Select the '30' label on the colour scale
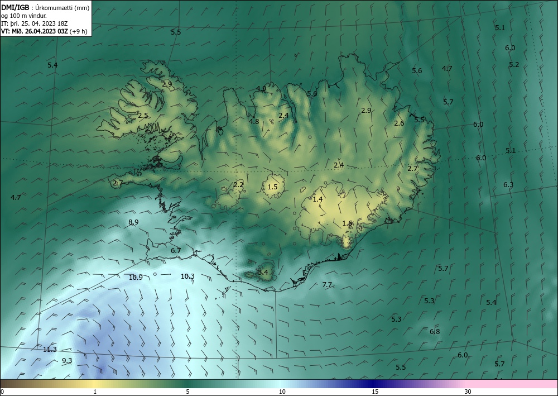Viewport: 558px width, 396px height. point(468,392)
